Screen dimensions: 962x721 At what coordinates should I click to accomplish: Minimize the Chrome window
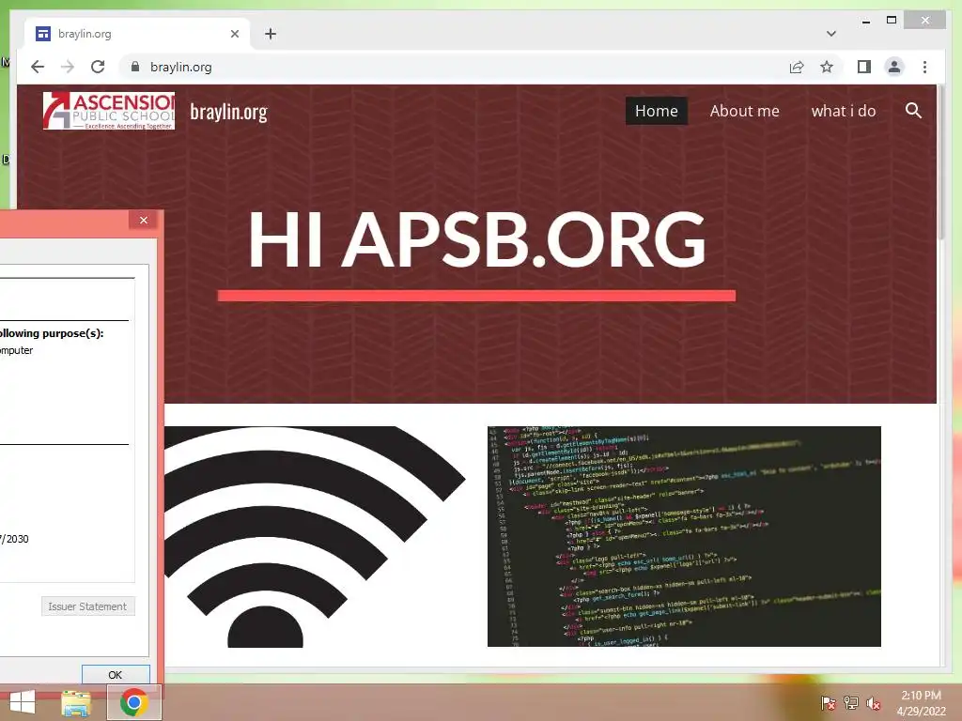pyautogui.click(x=866, y=21)
